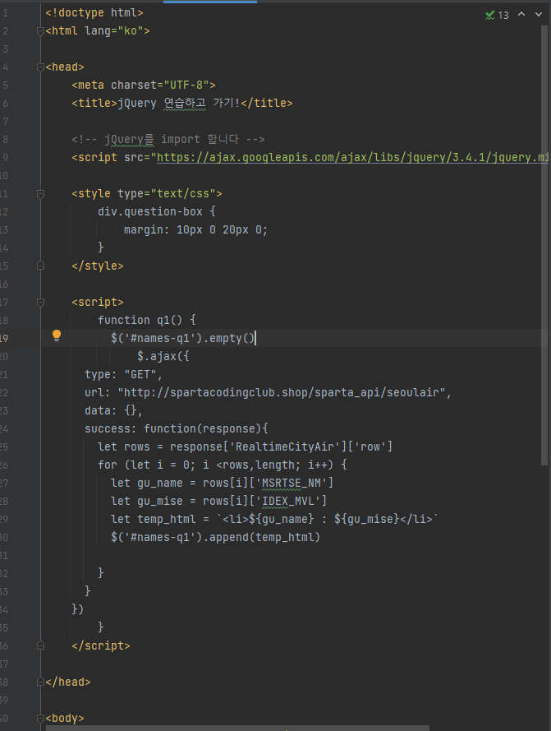The height and width of the screenshot is (731, 551).
Task: Click the vertical editor scrollbar thumb
Action: pos(544,245)
